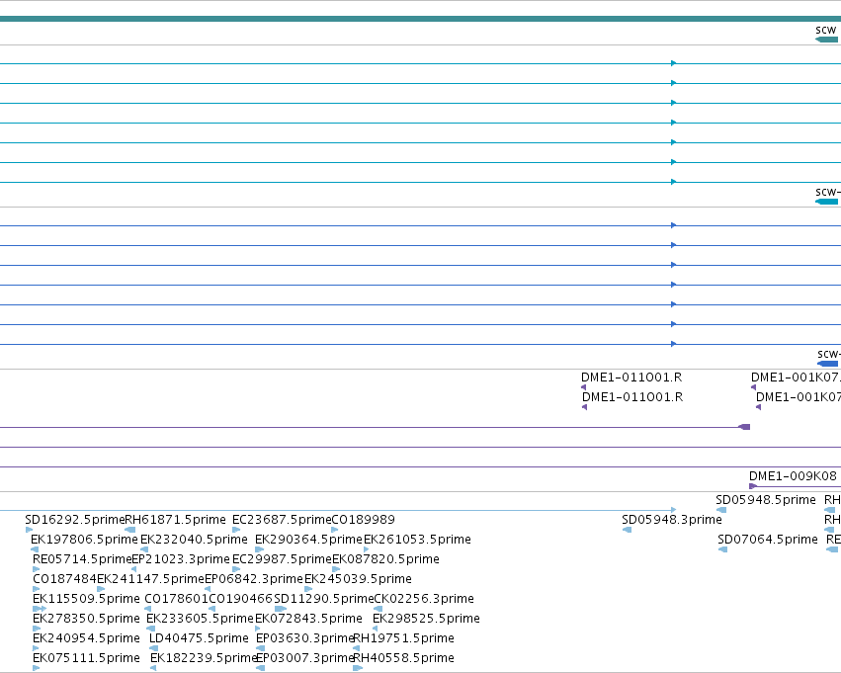Click the arrow glyph under RH40558.5prime
Image resolution: width=841 pixels, height=673 pixels.
click(x=358, y=668)
